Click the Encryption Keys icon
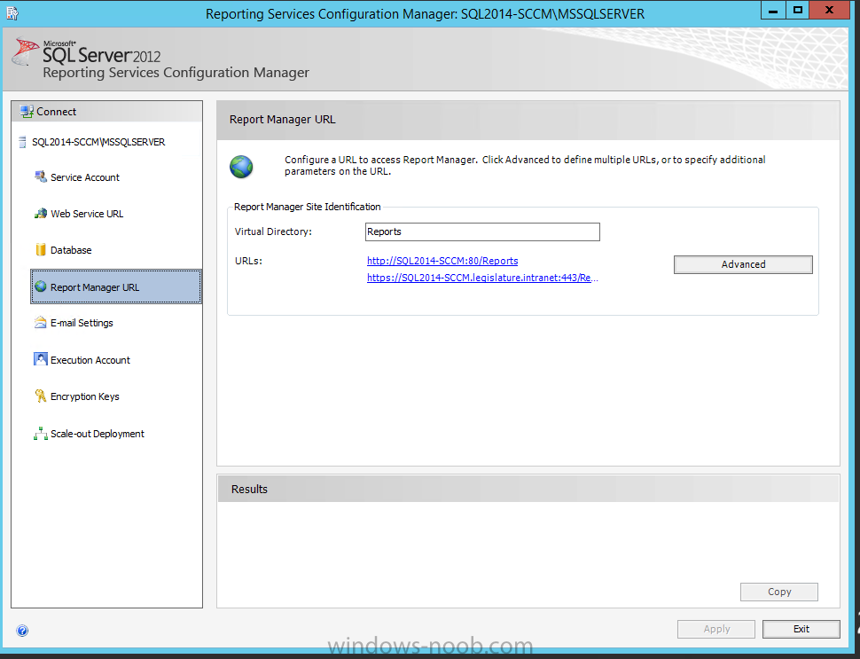 (41, 396)
